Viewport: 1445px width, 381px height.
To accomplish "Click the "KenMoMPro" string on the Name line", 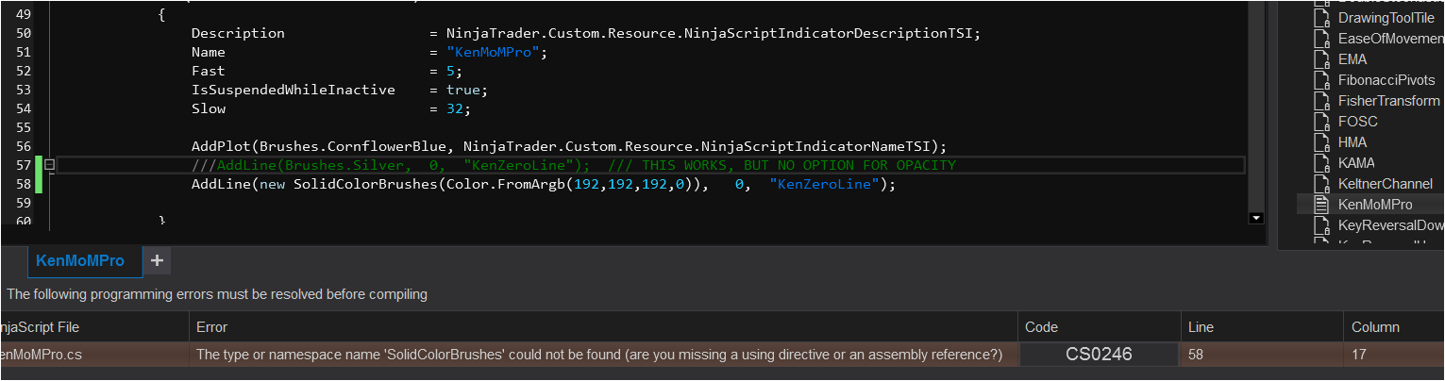I will pos(493,52).
